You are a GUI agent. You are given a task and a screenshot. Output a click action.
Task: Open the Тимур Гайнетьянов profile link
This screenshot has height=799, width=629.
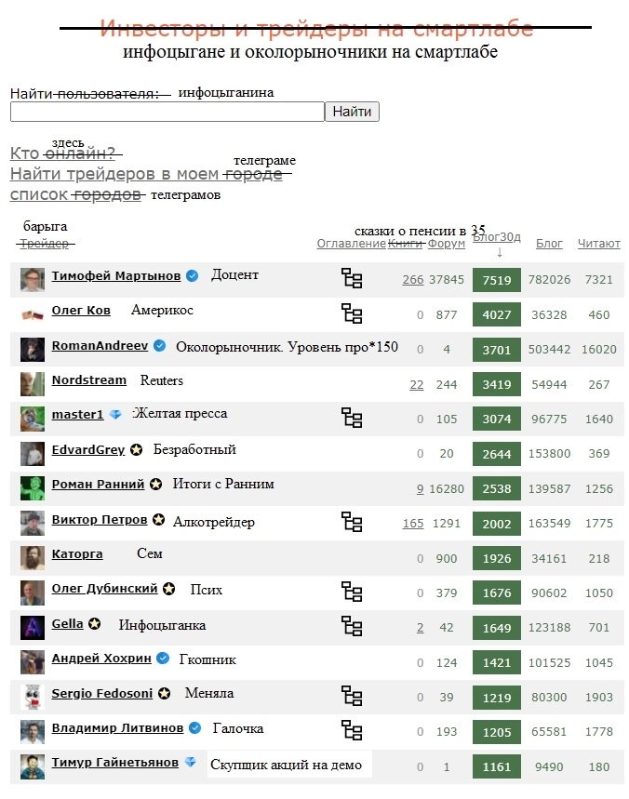coord(114,763)
